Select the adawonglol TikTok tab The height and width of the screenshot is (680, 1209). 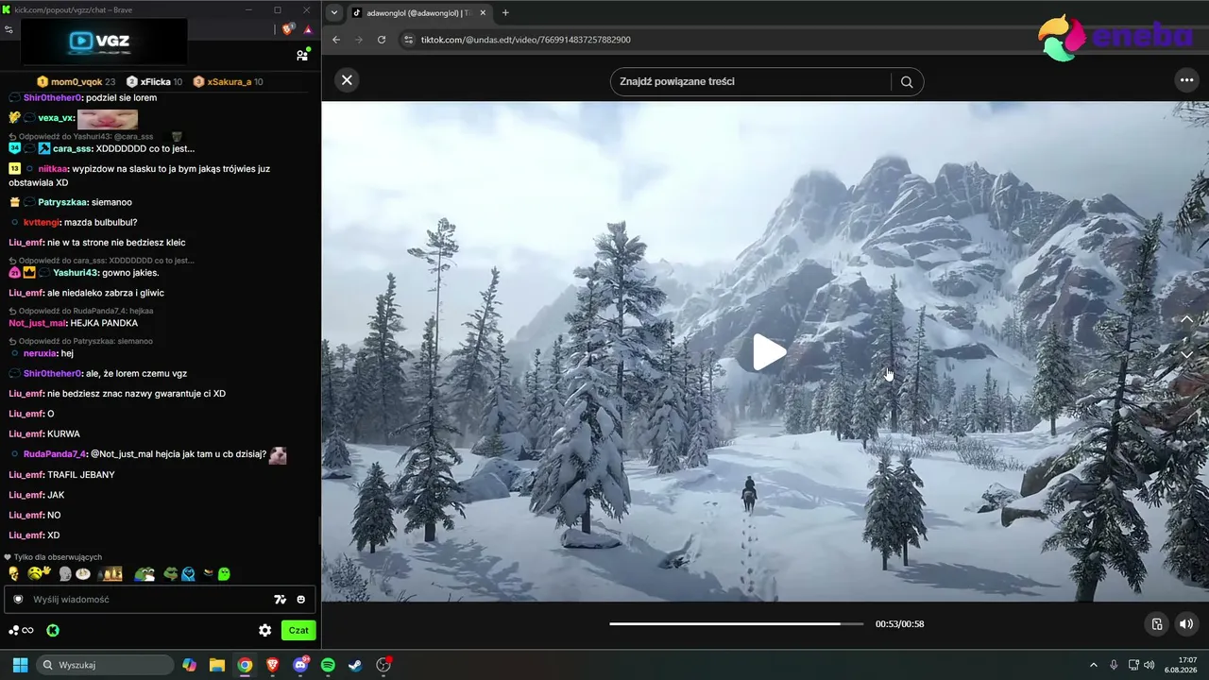[x=418, y=13]
